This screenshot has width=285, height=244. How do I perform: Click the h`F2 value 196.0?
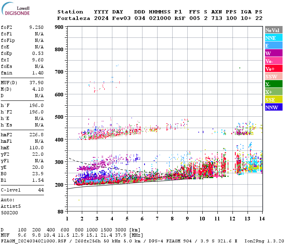pyautogui.click(x=36, y=112)
